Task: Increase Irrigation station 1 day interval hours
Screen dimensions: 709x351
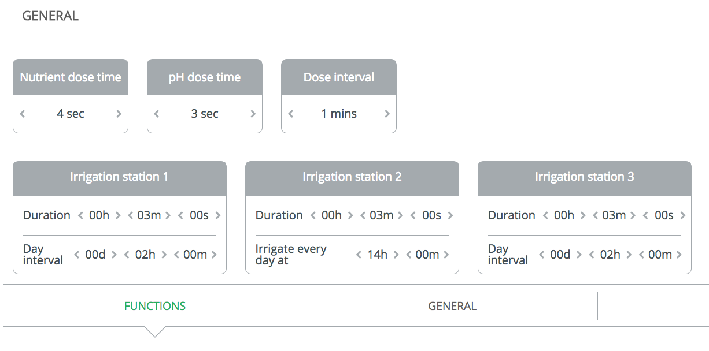Action: [164, 255]
